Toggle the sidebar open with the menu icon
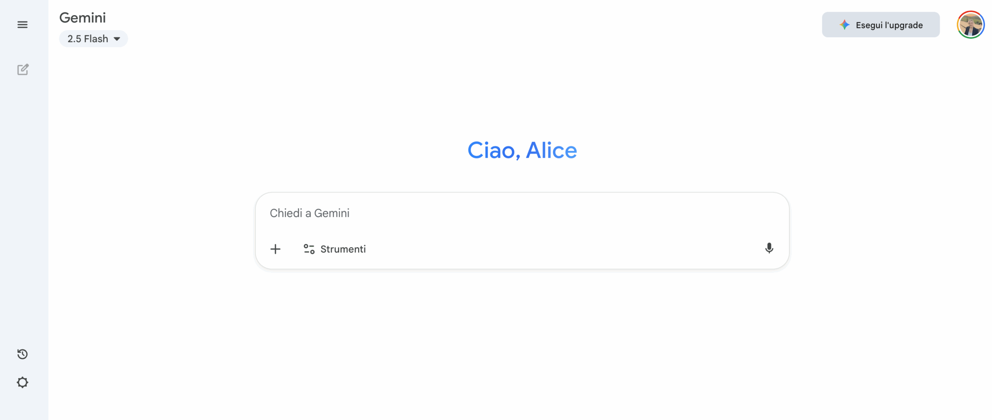The height and width of the screenshot is (420, 992). click(23, 24)
